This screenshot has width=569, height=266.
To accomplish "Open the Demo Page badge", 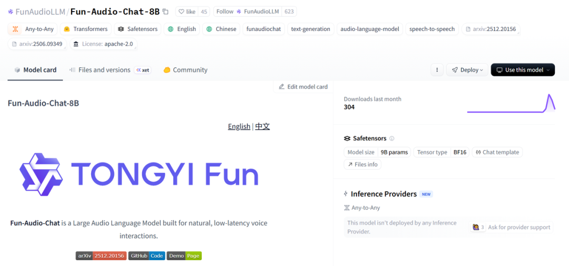I will 184,256.
